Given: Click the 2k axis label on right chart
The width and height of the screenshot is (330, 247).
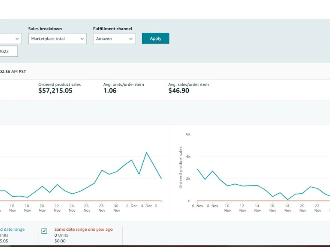Looking at the screenshot, I should click(x=188, y=178).
